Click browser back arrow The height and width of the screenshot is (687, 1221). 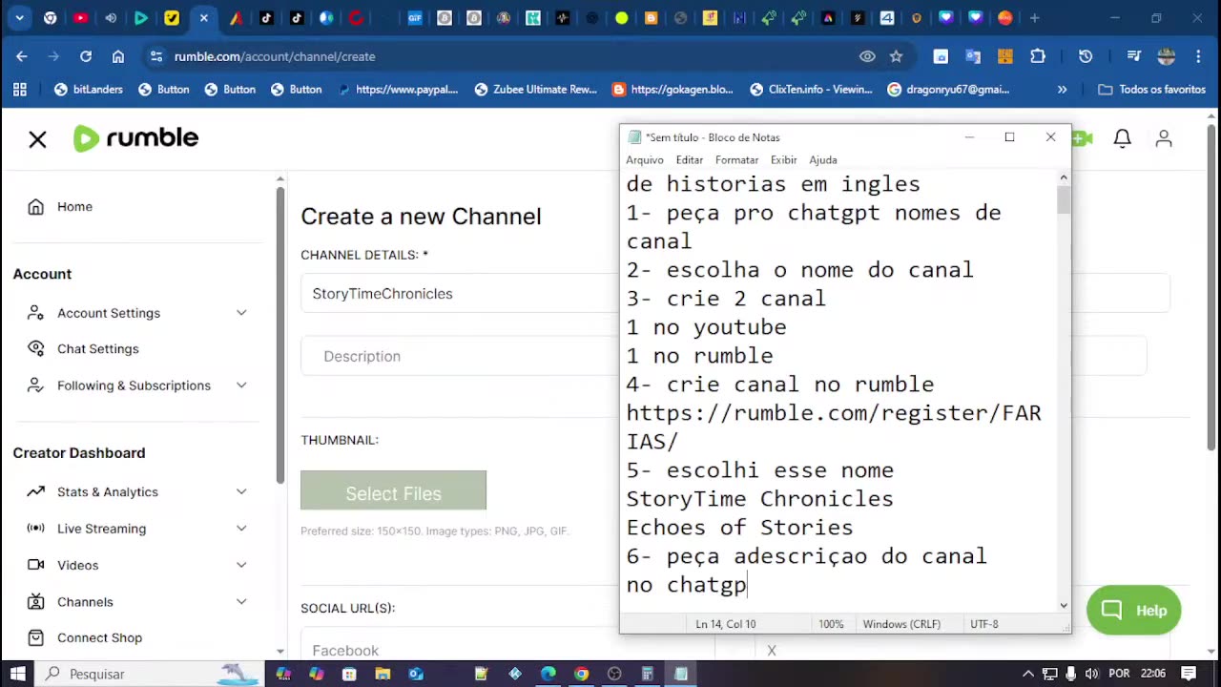click(x=21, y=56)
